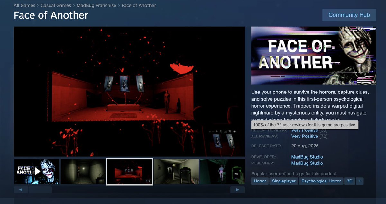Select the Horror tag
This screenshot has width=386, height=204.
point(260,181)
